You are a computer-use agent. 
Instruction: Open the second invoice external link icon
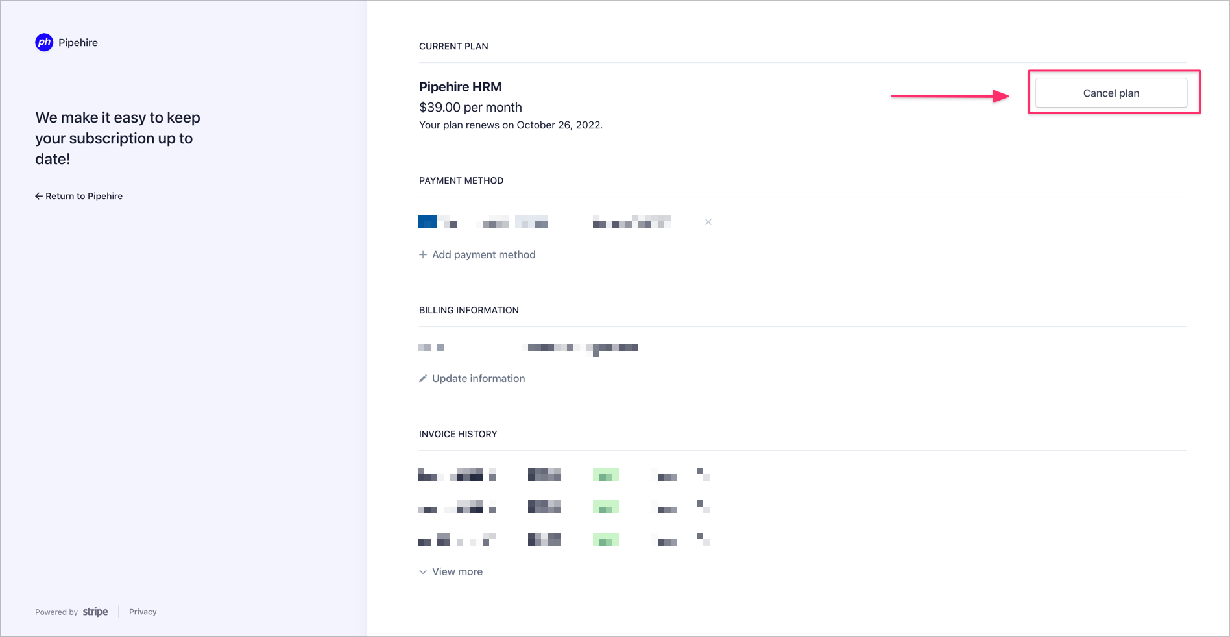pos(703,506)
